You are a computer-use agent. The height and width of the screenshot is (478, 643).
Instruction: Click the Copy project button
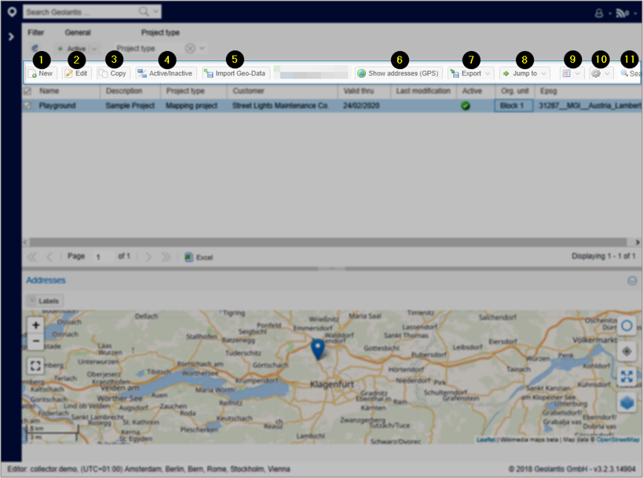113,73
